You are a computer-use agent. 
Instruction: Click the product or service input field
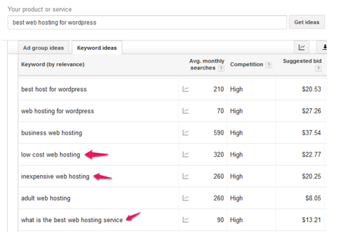147,22
